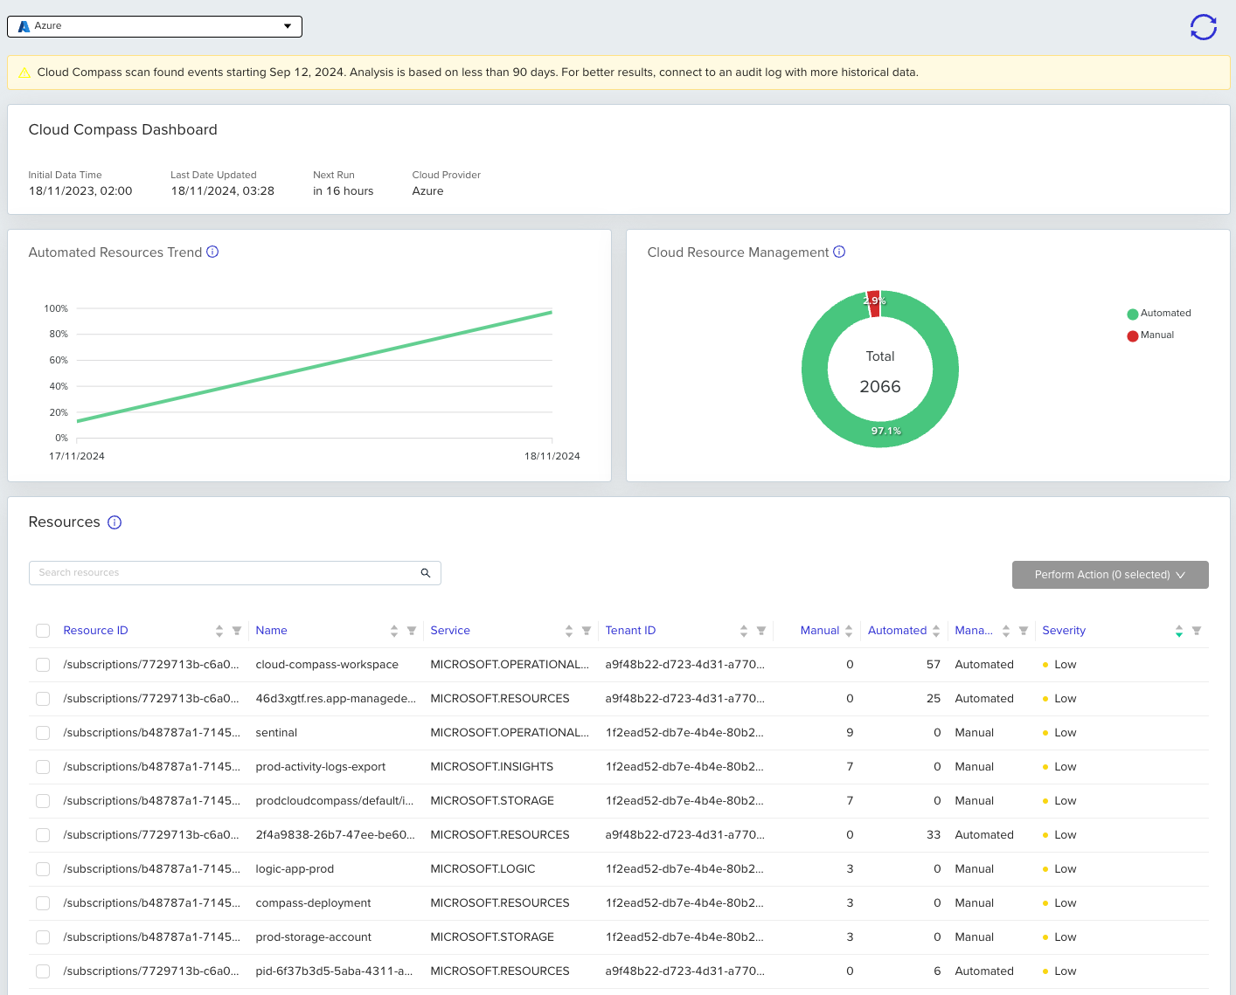Viewport: 1236px width, 995px height.
Task: Select prod-activity-logs-export row checkbox
Action: 43,767
